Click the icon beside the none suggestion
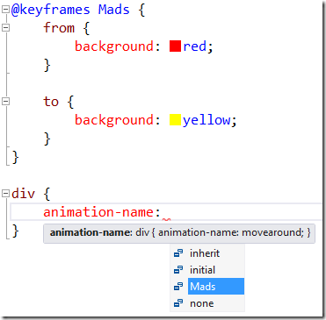Screen dimensions: 326x320 (x=178, y=303)
